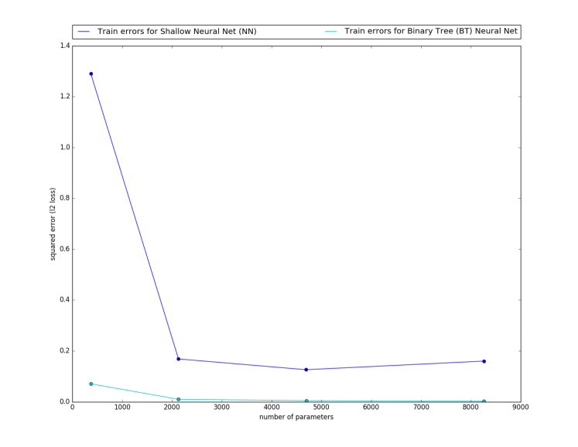Select the first cyan data point near 0.07
The height and width of the screenshot is (447, 578).
coord(91,384)
